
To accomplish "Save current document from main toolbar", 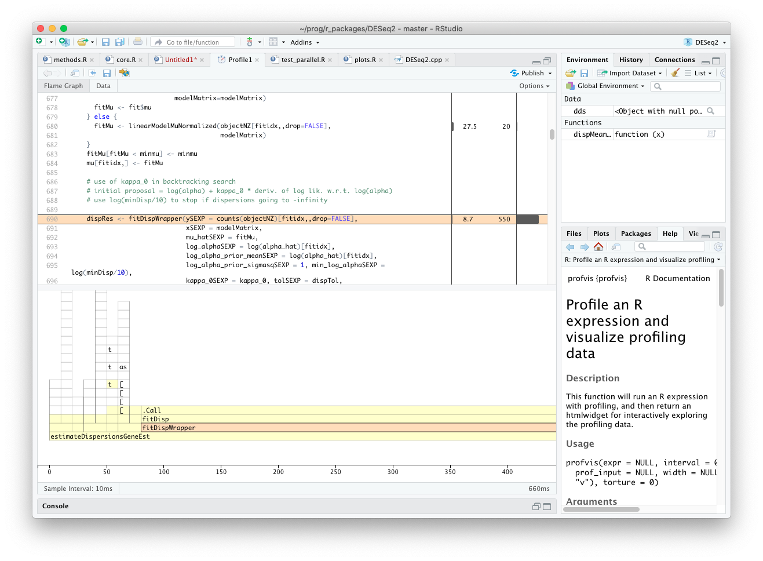I will coord(105,42).
